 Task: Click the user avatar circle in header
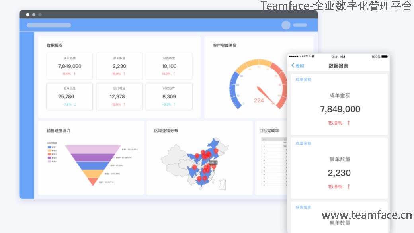point(286,25)
